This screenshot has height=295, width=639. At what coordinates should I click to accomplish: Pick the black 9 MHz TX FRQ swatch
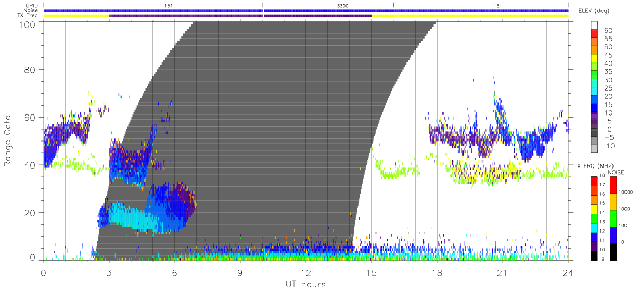(x=594, y=255)
